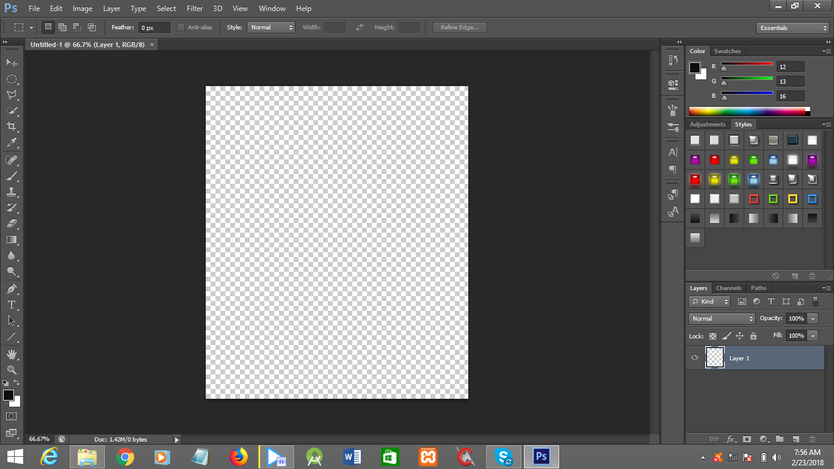Switch to the Channels tab
The height and width of the screenshot is (469, 834).
(x=728, y=288)
